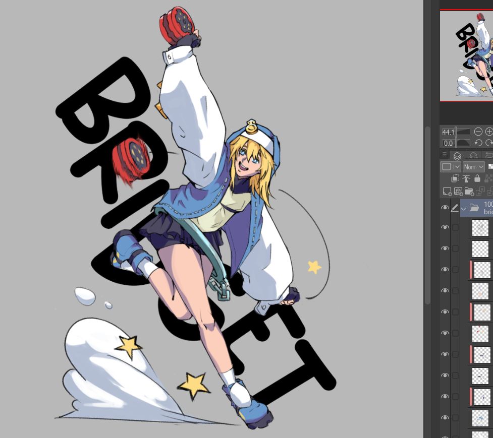Screen dimensions: 493x438
Task: Click the Navigator preview thumbnail
Action: coord(466,55)
